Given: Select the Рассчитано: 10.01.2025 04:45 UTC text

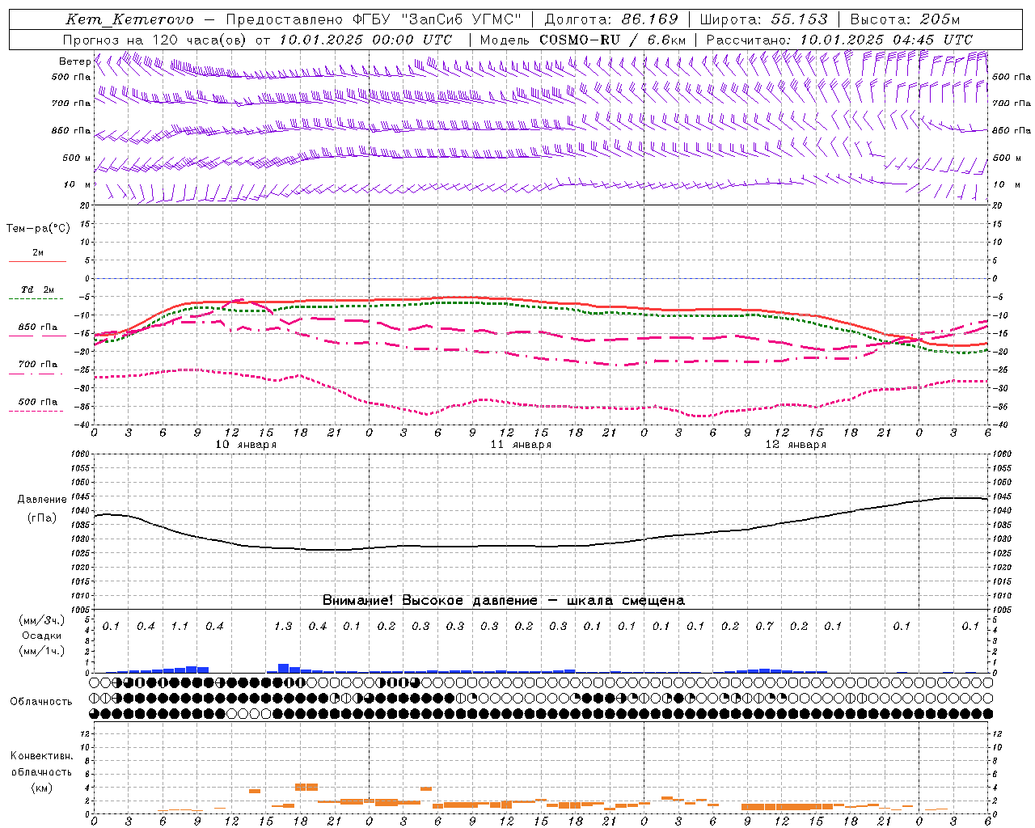Looking at the screenshot, I should pos(839,40).
